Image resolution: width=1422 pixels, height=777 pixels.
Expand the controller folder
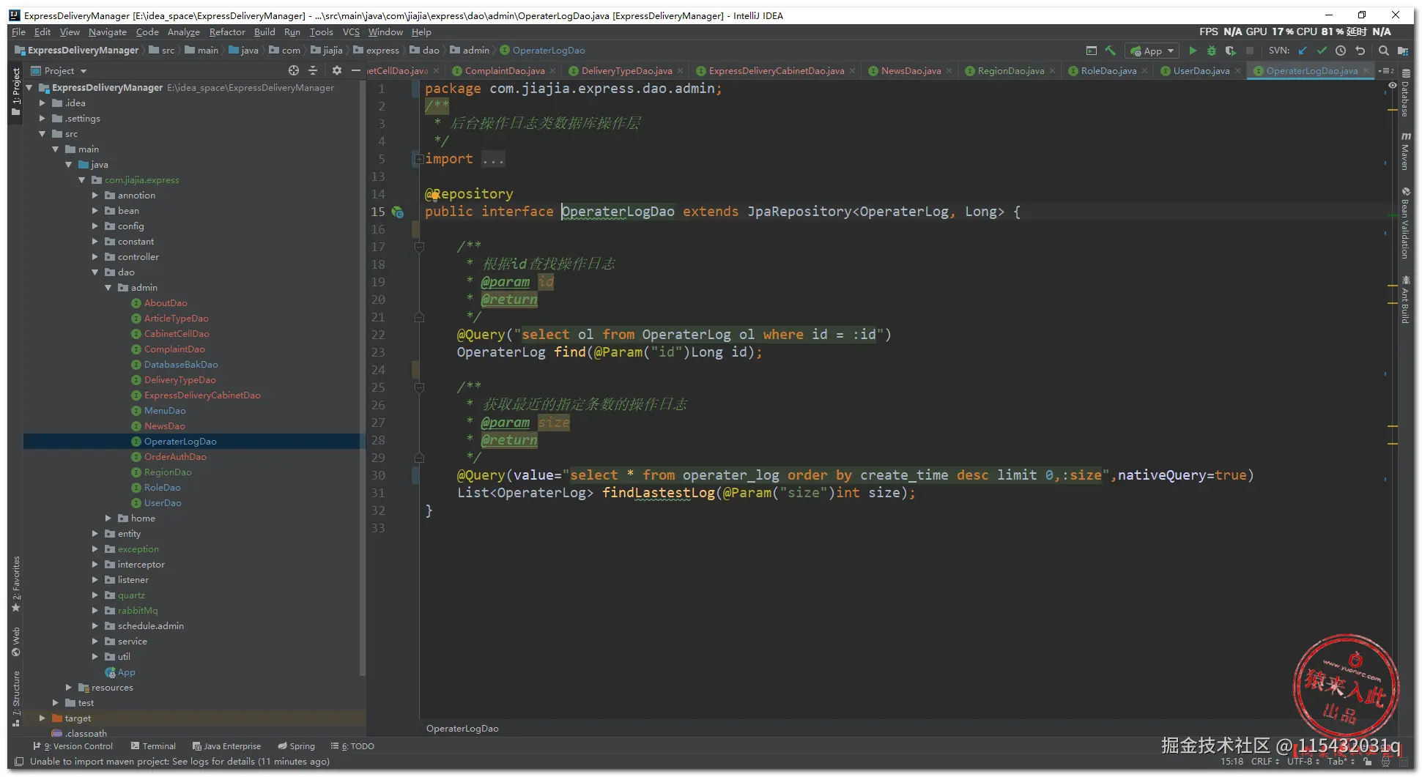tap(95, 257)
